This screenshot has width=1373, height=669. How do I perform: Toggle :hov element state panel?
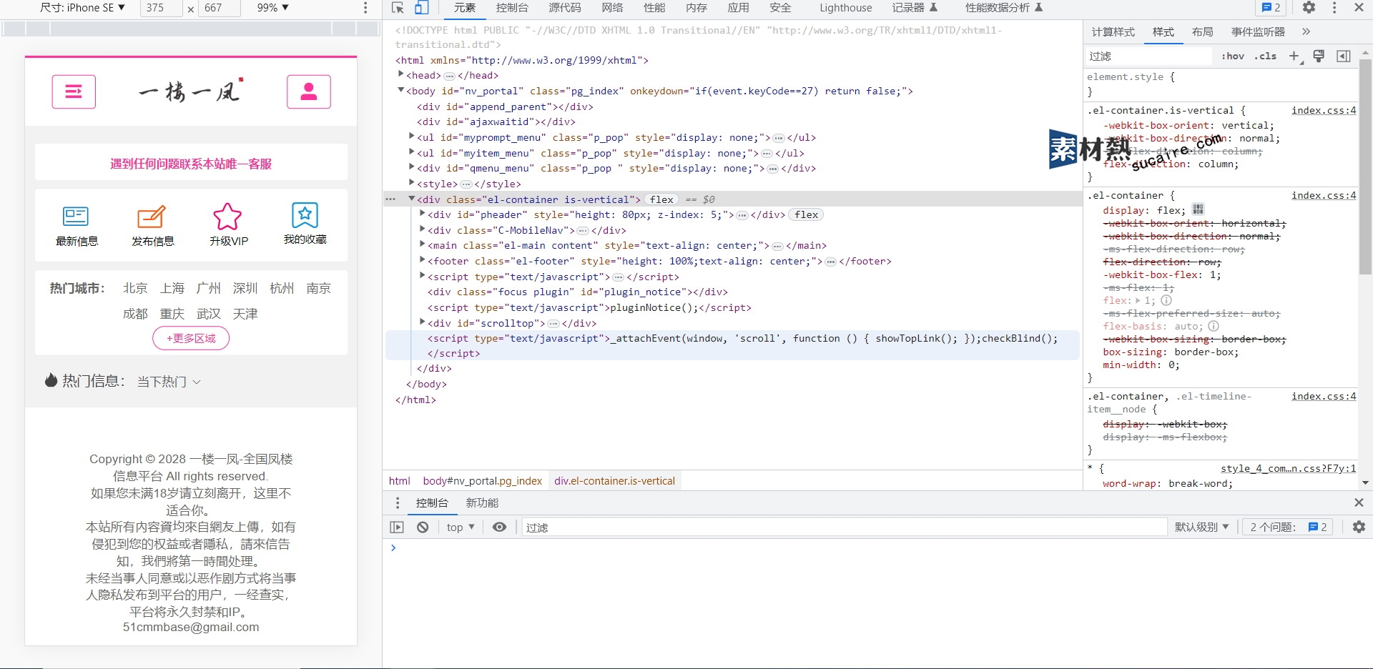click(x=1233, y=56)
